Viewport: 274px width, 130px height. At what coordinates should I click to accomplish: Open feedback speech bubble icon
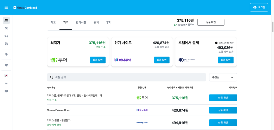(x=6, y=91)
